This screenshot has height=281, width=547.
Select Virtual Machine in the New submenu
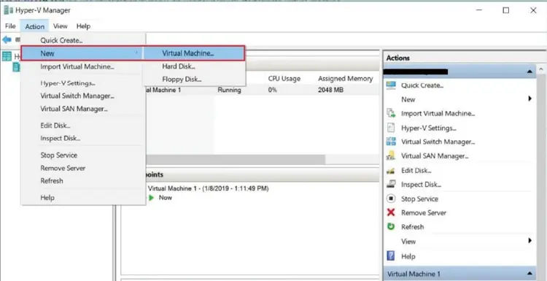(x=194, y=53)
